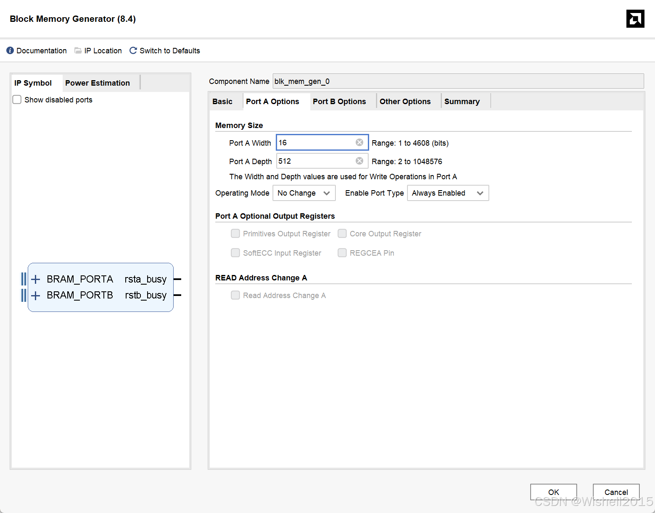The height and width of the screenshot is (513, 655).
Task: Clear the Port A Depth field
Action: (x=359, y=161)
